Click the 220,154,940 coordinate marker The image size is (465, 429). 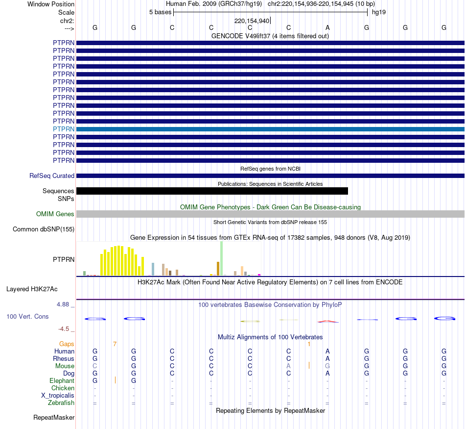tap(252, 21)
